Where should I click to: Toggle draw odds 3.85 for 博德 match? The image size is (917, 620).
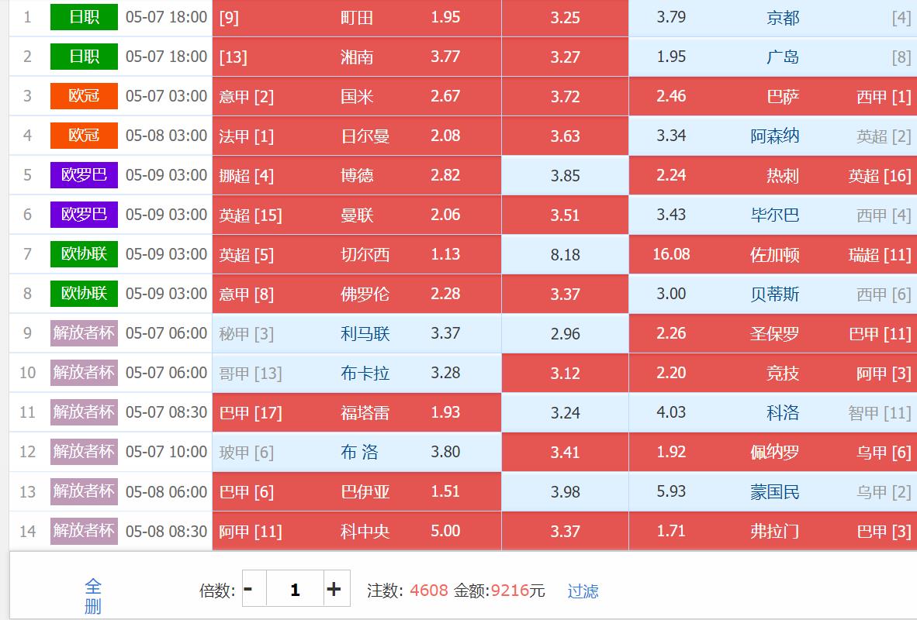[x=565, y=176]
